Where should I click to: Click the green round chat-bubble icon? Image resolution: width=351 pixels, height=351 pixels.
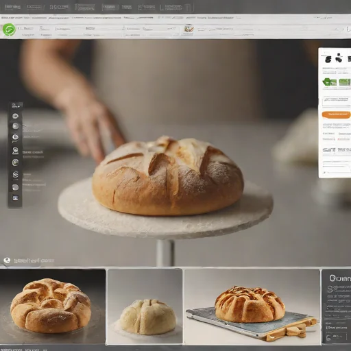pos(9,29)
